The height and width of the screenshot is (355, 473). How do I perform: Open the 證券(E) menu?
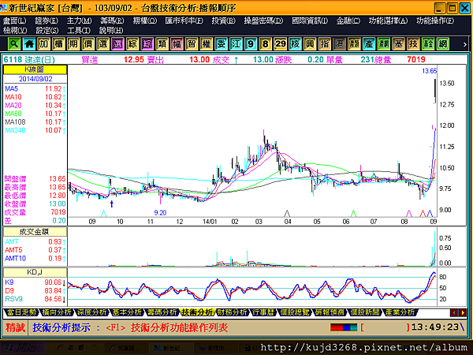point(47,21)
